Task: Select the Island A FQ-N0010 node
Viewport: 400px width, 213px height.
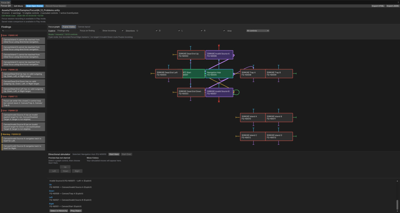Action: pos(253,117)
